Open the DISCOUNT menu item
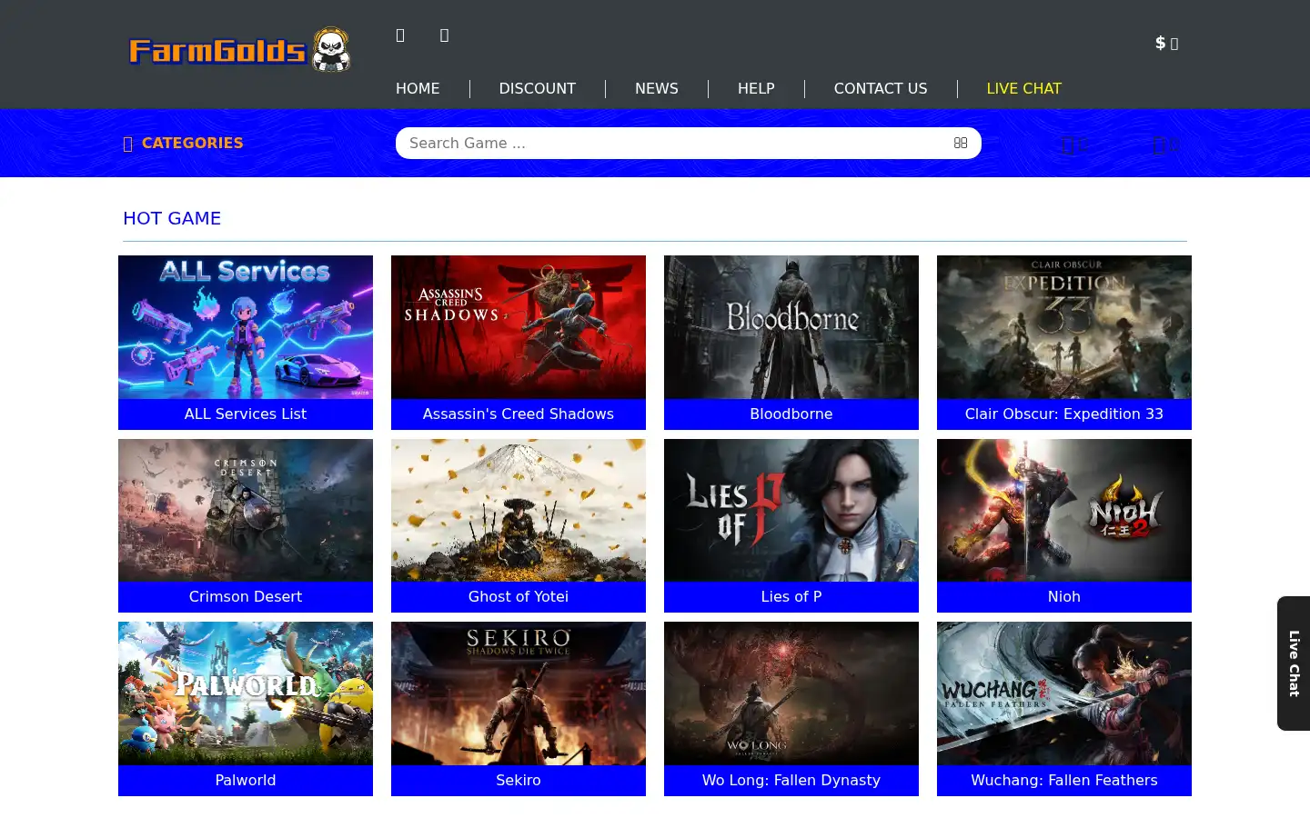 click(x=537, y=88)
